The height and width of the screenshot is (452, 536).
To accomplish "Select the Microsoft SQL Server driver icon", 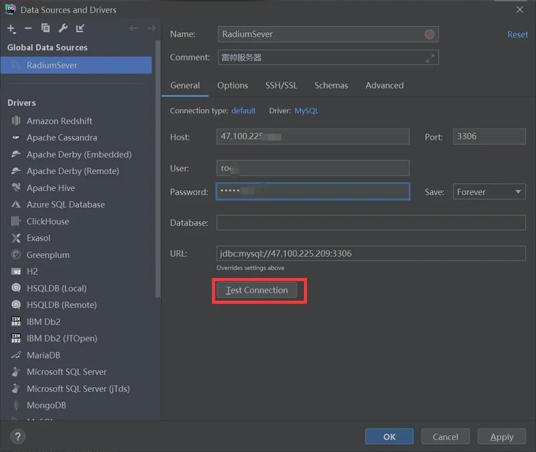I will coord(15,372).
